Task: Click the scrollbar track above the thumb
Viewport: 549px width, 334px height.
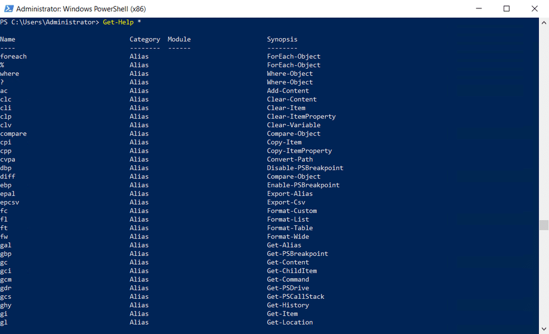Action: [x=544, y=119]
